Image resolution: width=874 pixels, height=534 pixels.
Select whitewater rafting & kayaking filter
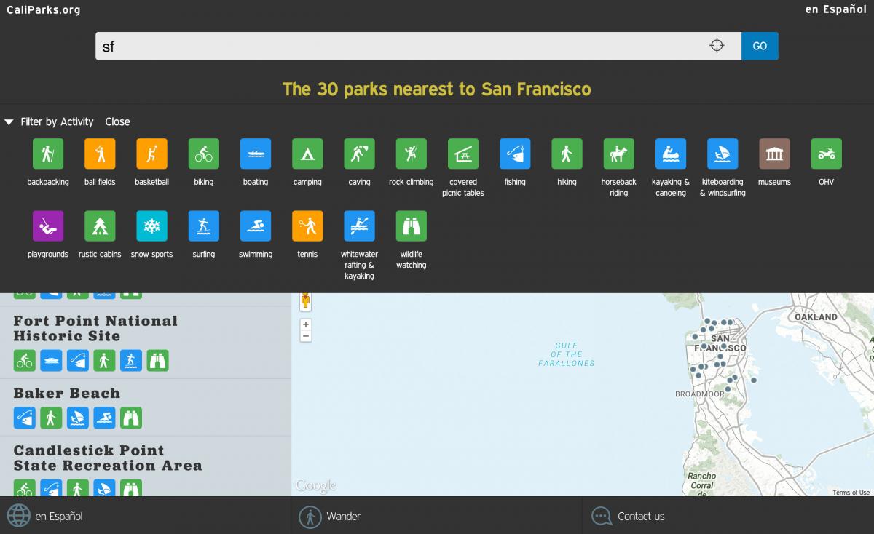click(359, 226)
